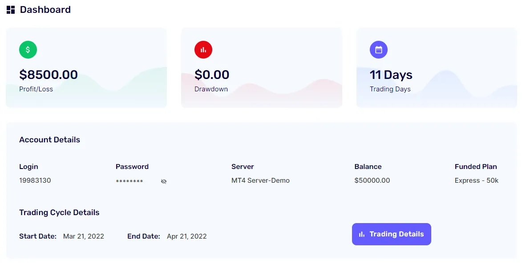Open the purple calendar icon on Trading Days card
Screen dimensions: 522x263
click(379, 50)
